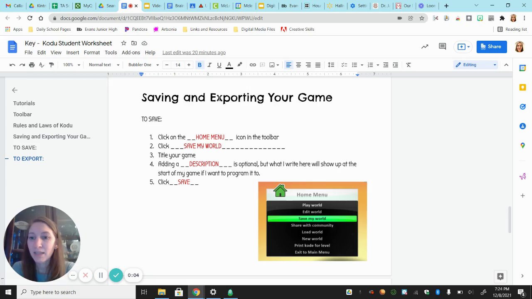Run spelling and grammar check
This screenshot has width=532, height=299.
click(42, 65)
